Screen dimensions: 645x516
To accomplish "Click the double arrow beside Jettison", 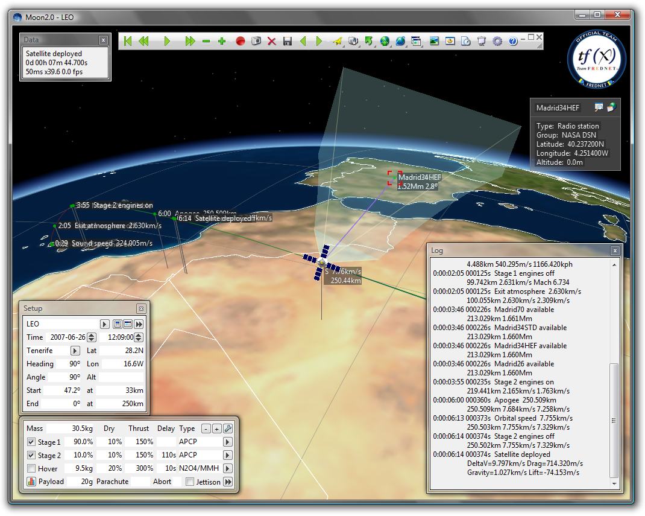I will click(x=227, y=482).
